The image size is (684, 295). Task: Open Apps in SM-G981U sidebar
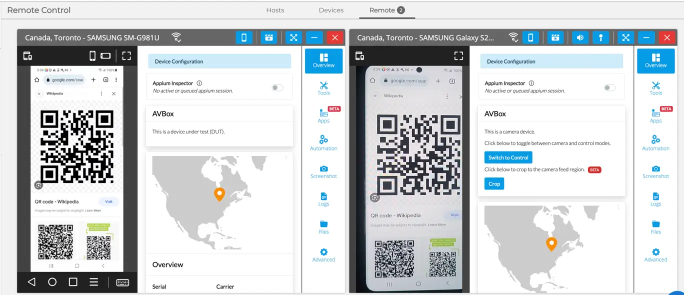(323, 116)
